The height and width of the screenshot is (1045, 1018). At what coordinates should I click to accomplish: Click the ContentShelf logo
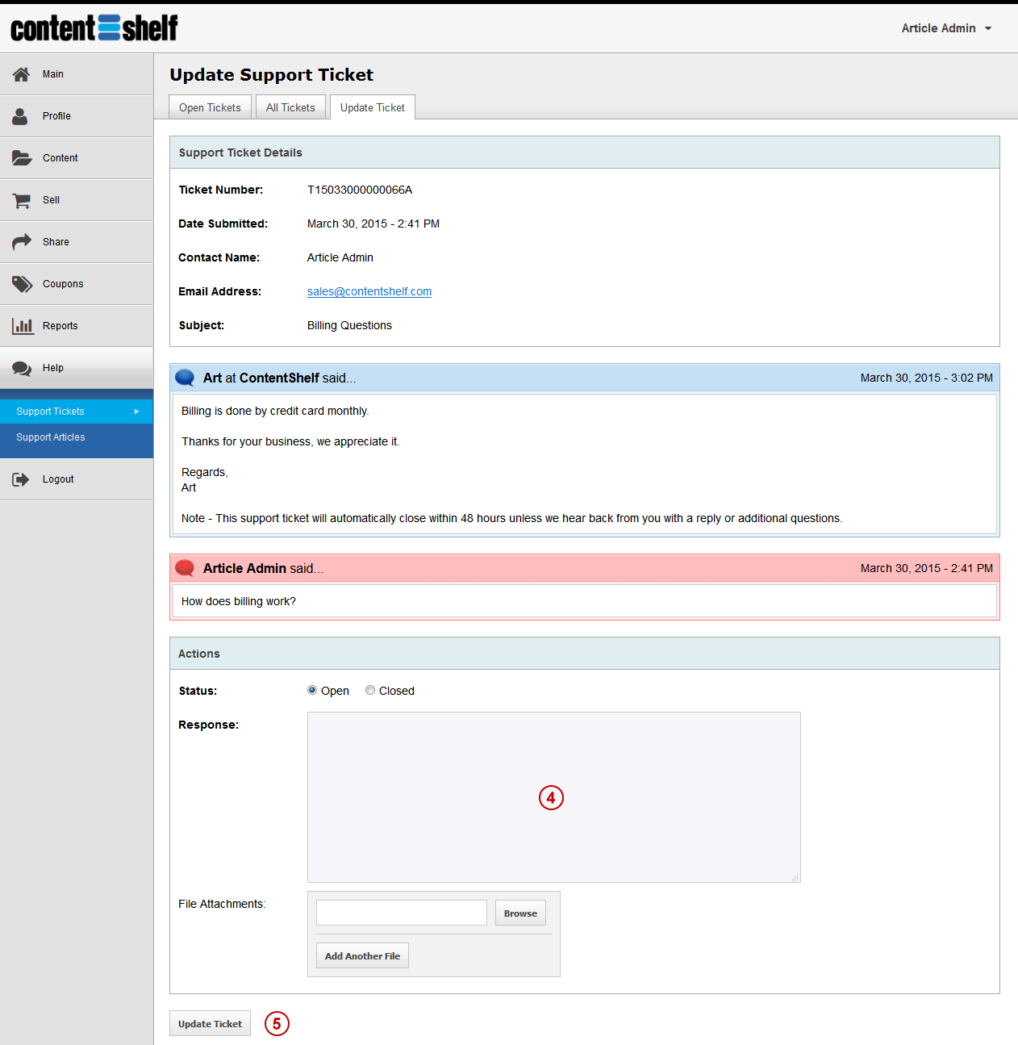(94, 28)
